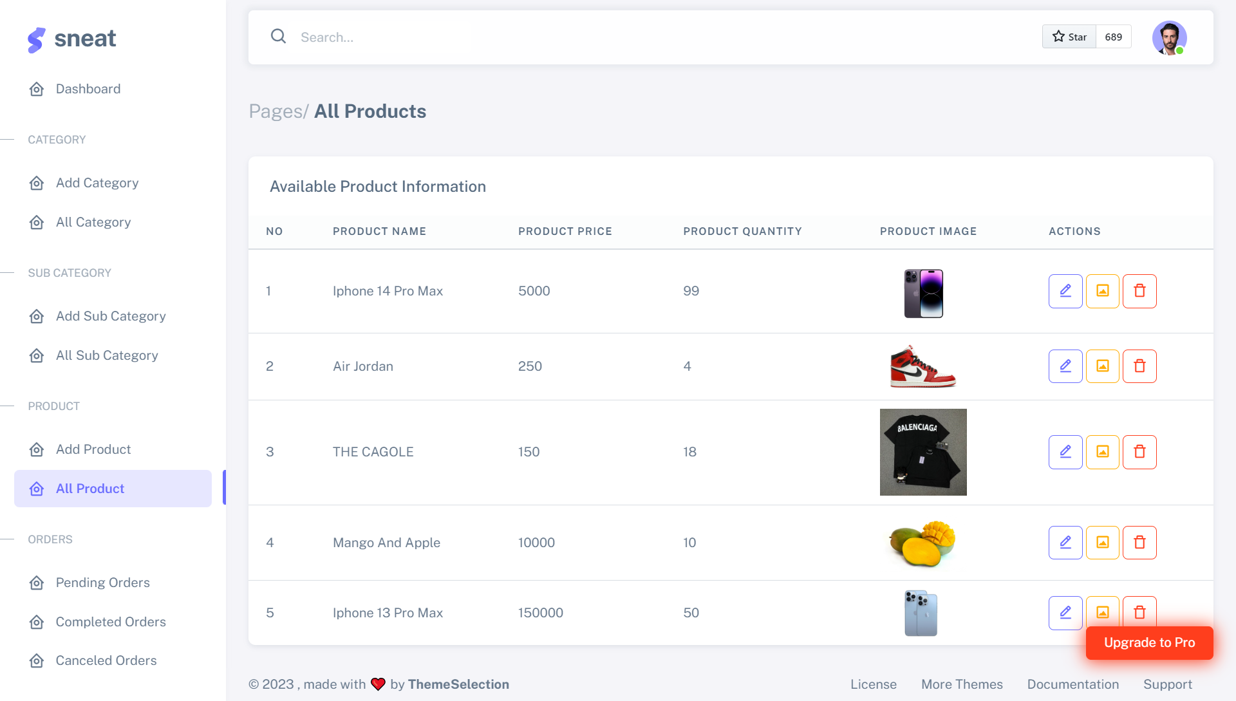Image resolution: width=1236 pixels, height=701 pixels.
Task: Click the Balenciaga shirt product thumbnail
Action: [923, 452]
